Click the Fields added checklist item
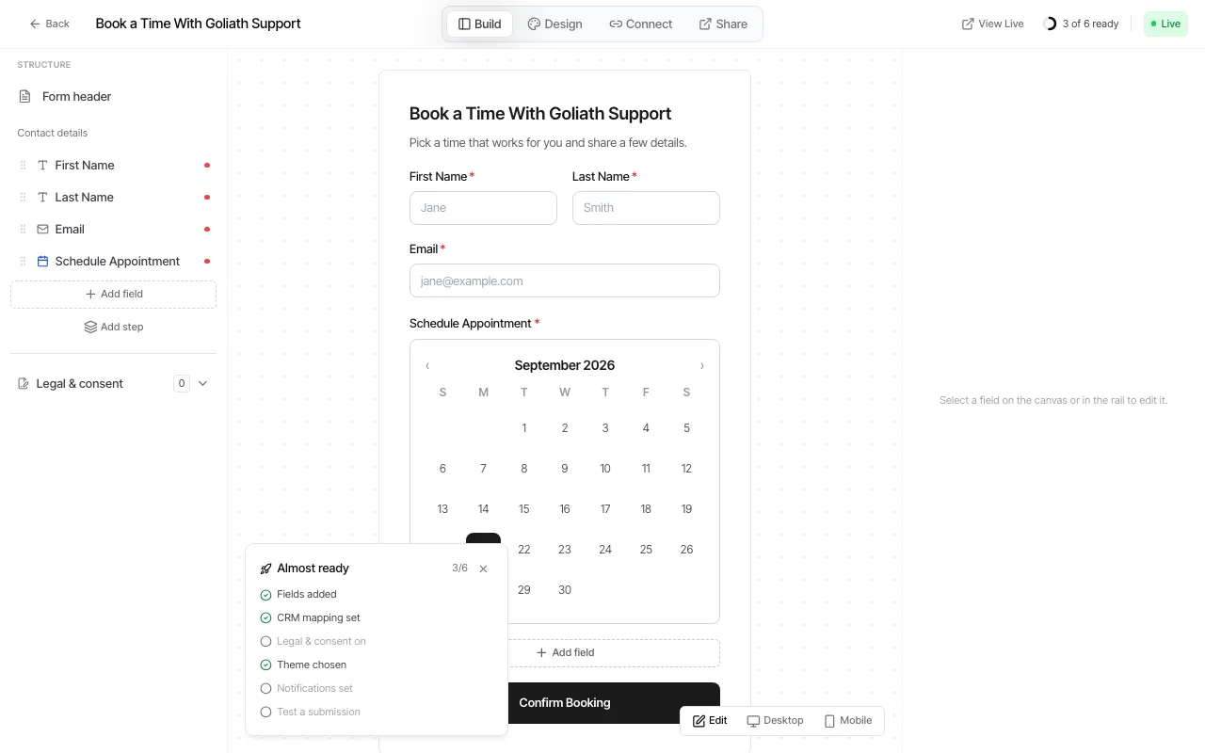Screen dimensions: 1205x753 point(297,594)
